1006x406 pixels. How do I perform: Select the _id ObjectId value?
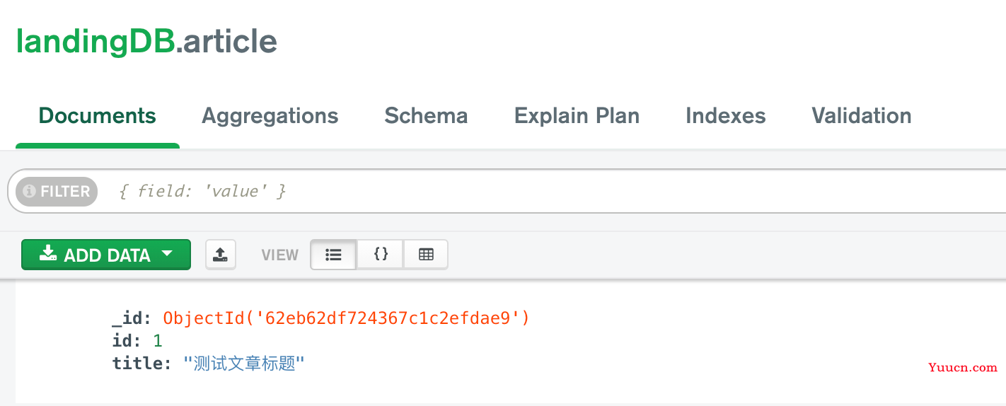pos(347,318)
